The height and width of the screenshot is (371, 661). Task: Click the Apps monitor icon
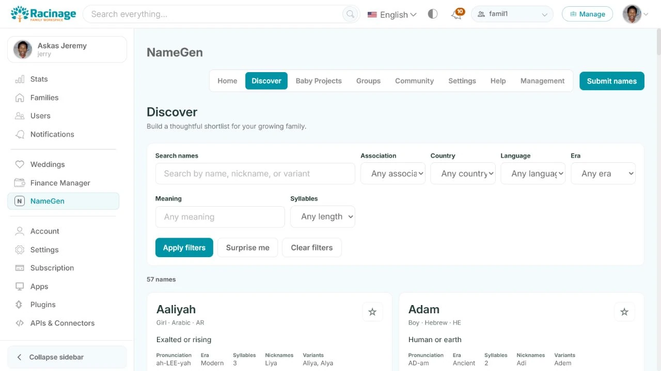click(x=20, y=286)
